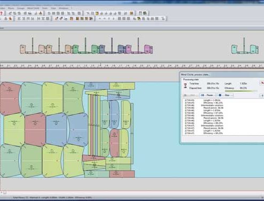Stop the nesting process
This screenshot has height=201, width=264.
click(x=225, y=95)
